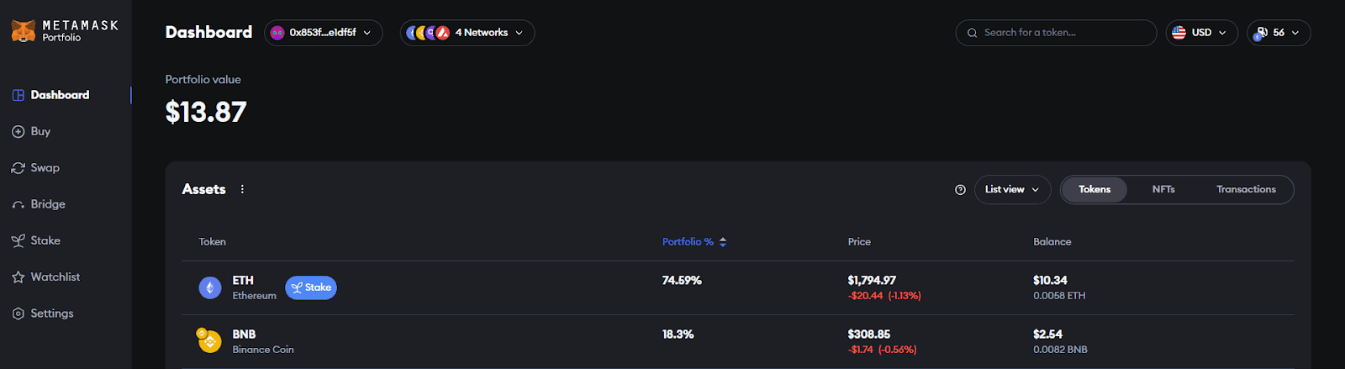This screenshot has height=369, width=1345.
Task: Click the magnifier icon in the search bar
Action: point(973,33)
